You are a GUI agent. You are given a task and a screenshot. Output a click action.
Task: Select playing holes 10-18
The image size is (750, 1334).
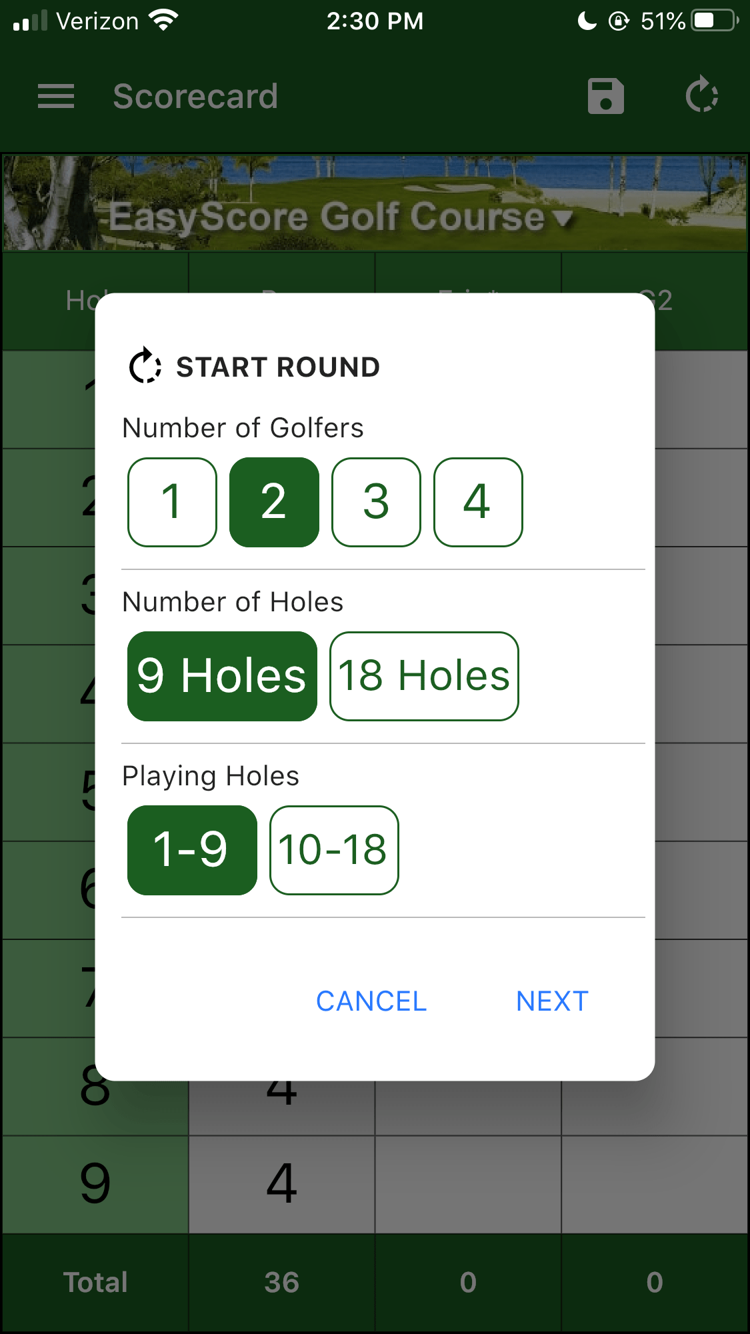pos(333,849)
